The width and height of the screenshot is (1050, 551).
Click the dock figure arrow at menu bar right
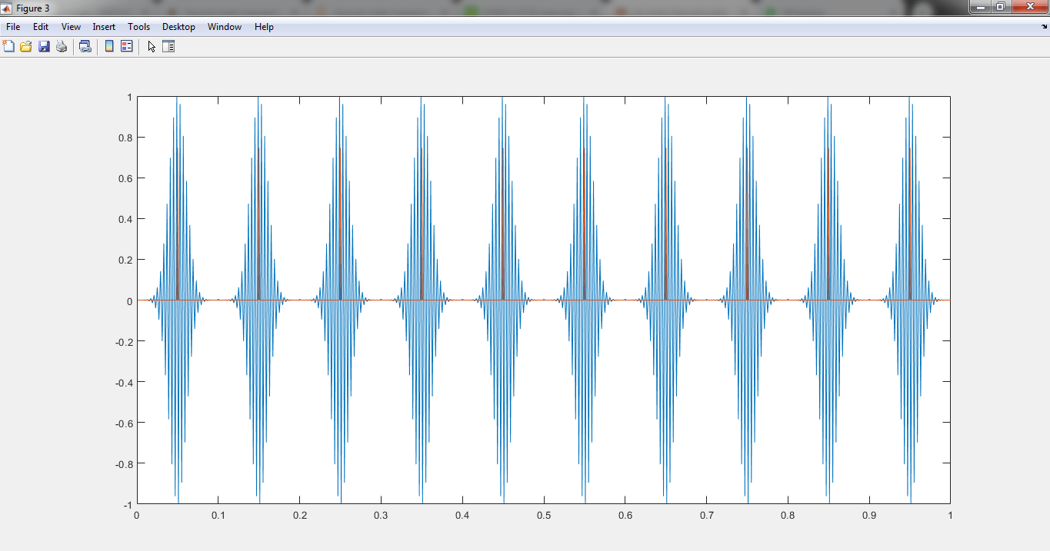tap(1043, 27)
